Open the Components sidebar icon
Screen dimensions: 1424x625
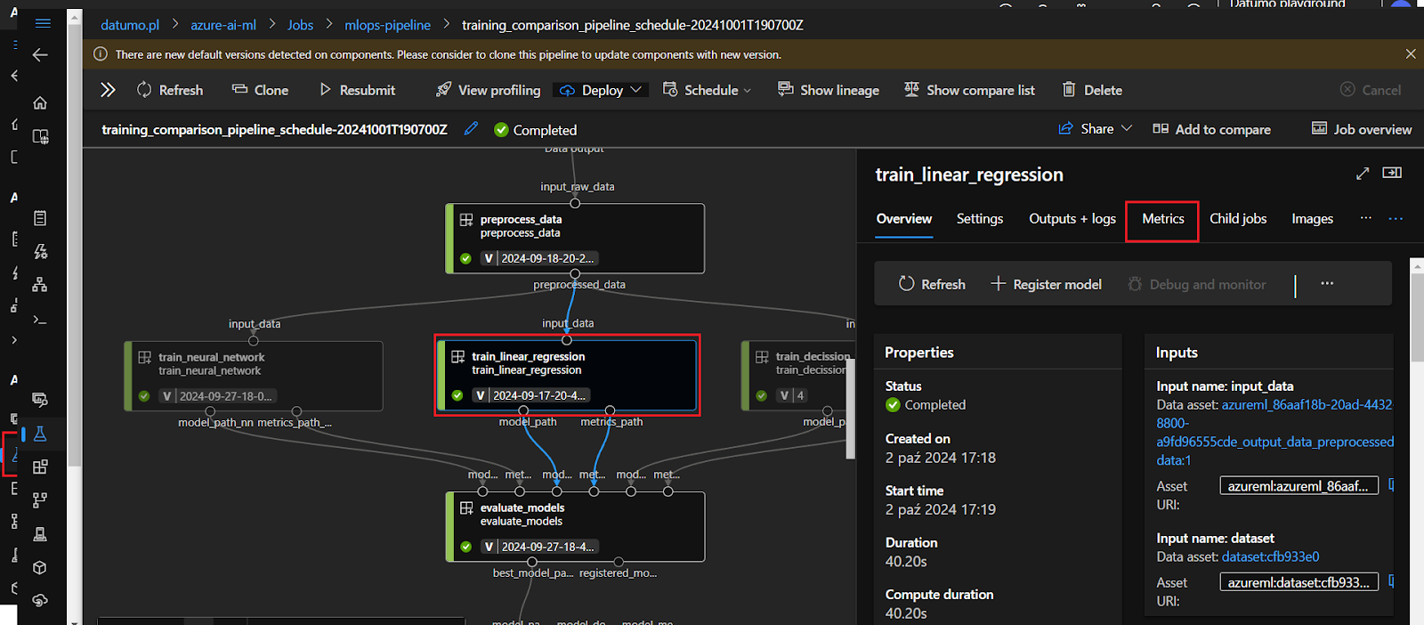[x=40, y=467]
